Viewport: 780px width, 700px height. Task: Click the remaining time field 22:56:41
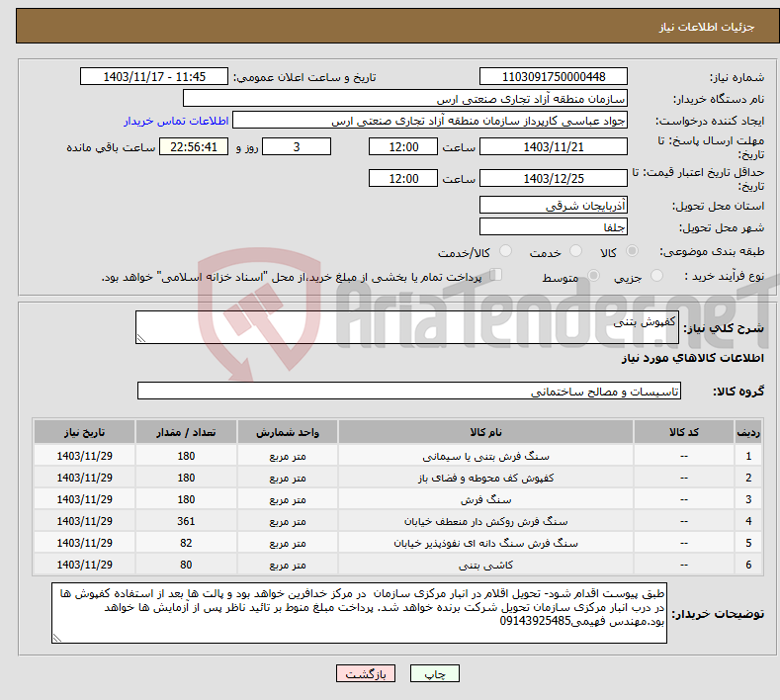[194, 146]
